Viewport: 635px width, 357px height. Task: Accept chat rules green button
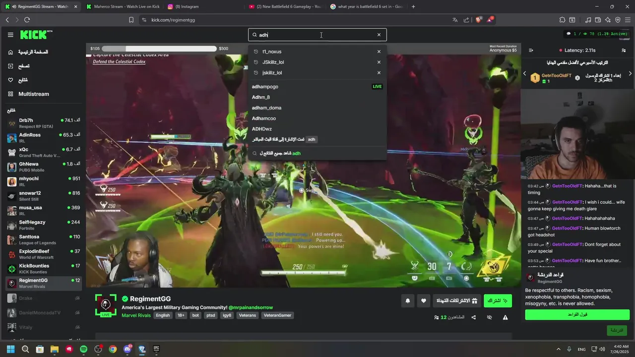[577, 314]
